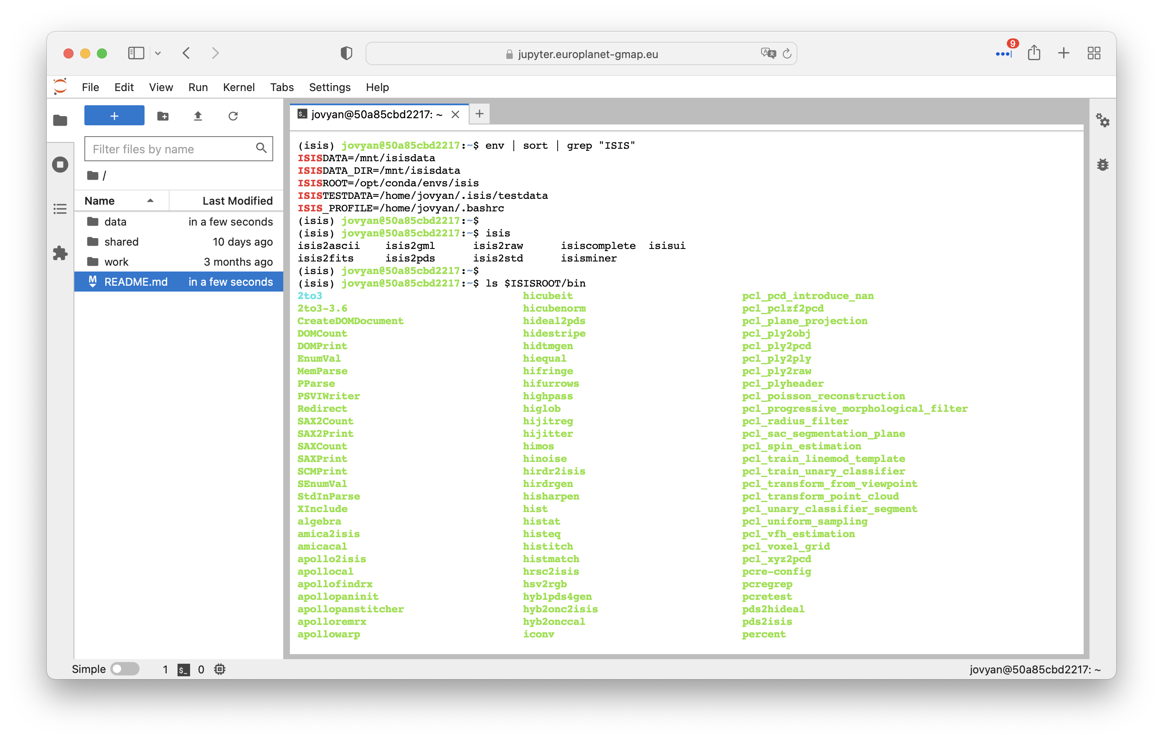This screenshot has height=741, width=1163.
Task: Open the Debugger bug icon
Action: (x=1102, y=165)
